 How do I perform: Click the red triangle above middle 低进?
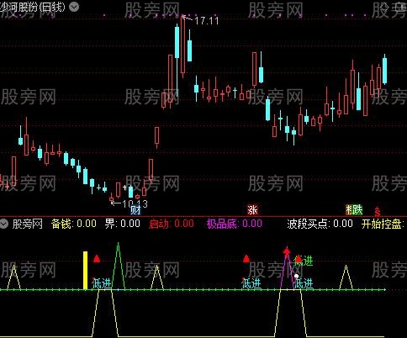click(246, 258)
